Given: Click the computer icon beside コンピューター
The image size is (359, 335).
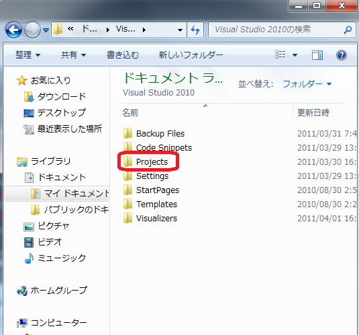Looking at the screenshot, I should pos(22,323).
